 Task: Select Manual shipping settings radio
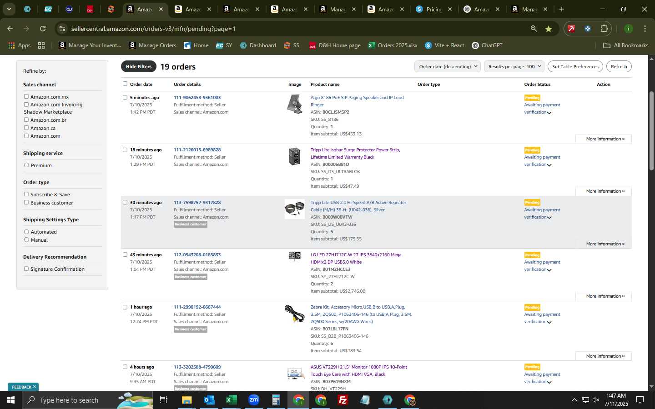[x=26, y=239]
